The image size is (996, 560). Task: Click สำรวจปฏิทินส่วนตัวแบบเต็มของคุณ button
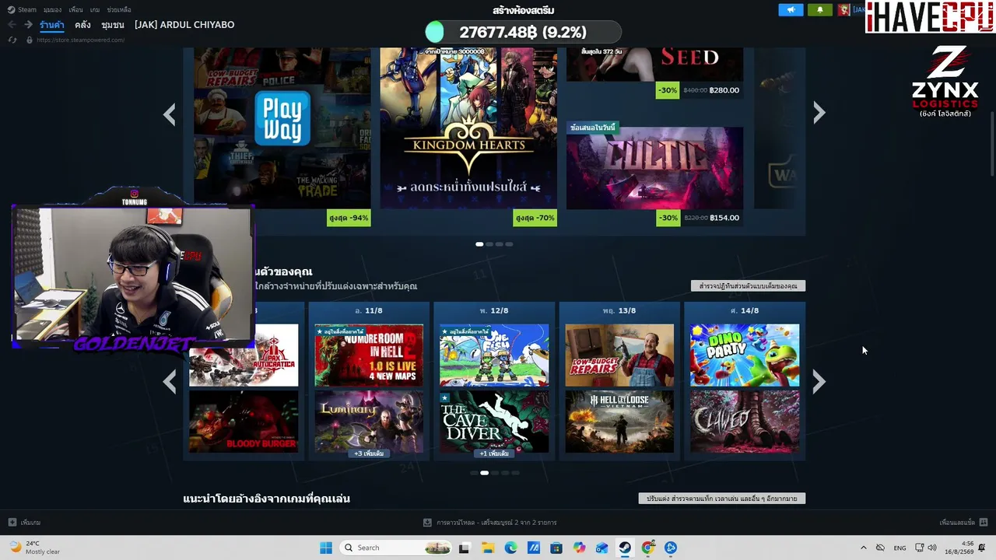[x=748, y=286]
